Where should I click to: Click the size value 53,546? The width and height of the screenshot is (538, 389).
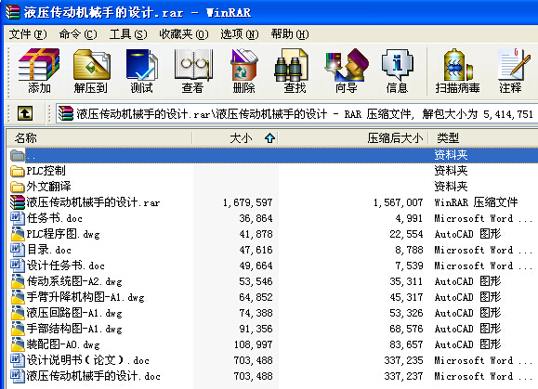tap(256, 281)
